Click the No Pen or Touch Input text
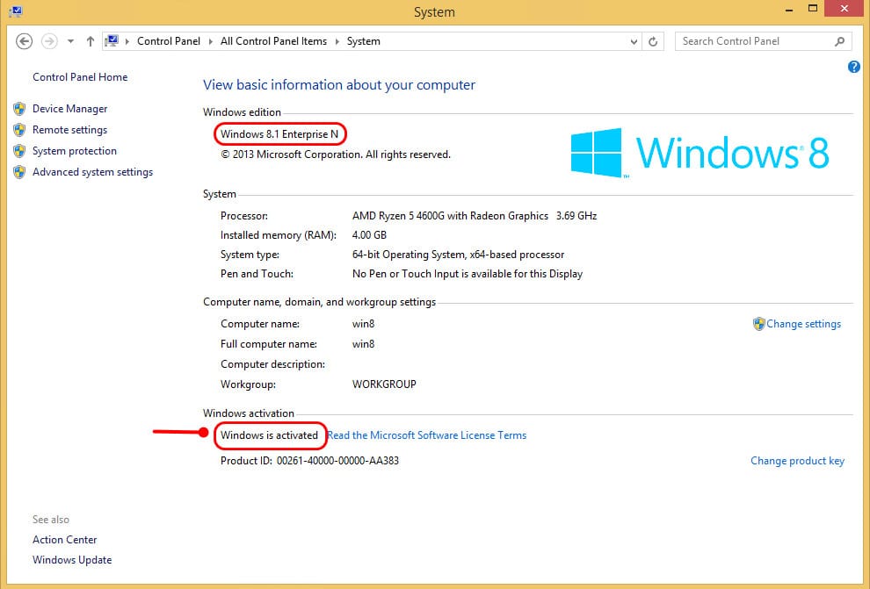Viewport: 870px width, 589px height. pyautogui.click(x=468, y=274)
